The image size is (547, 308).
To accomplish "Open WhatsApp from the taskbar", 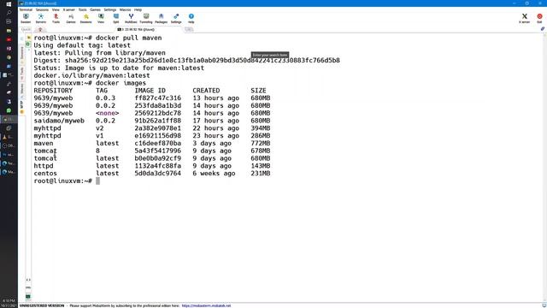I will point(9,110).
